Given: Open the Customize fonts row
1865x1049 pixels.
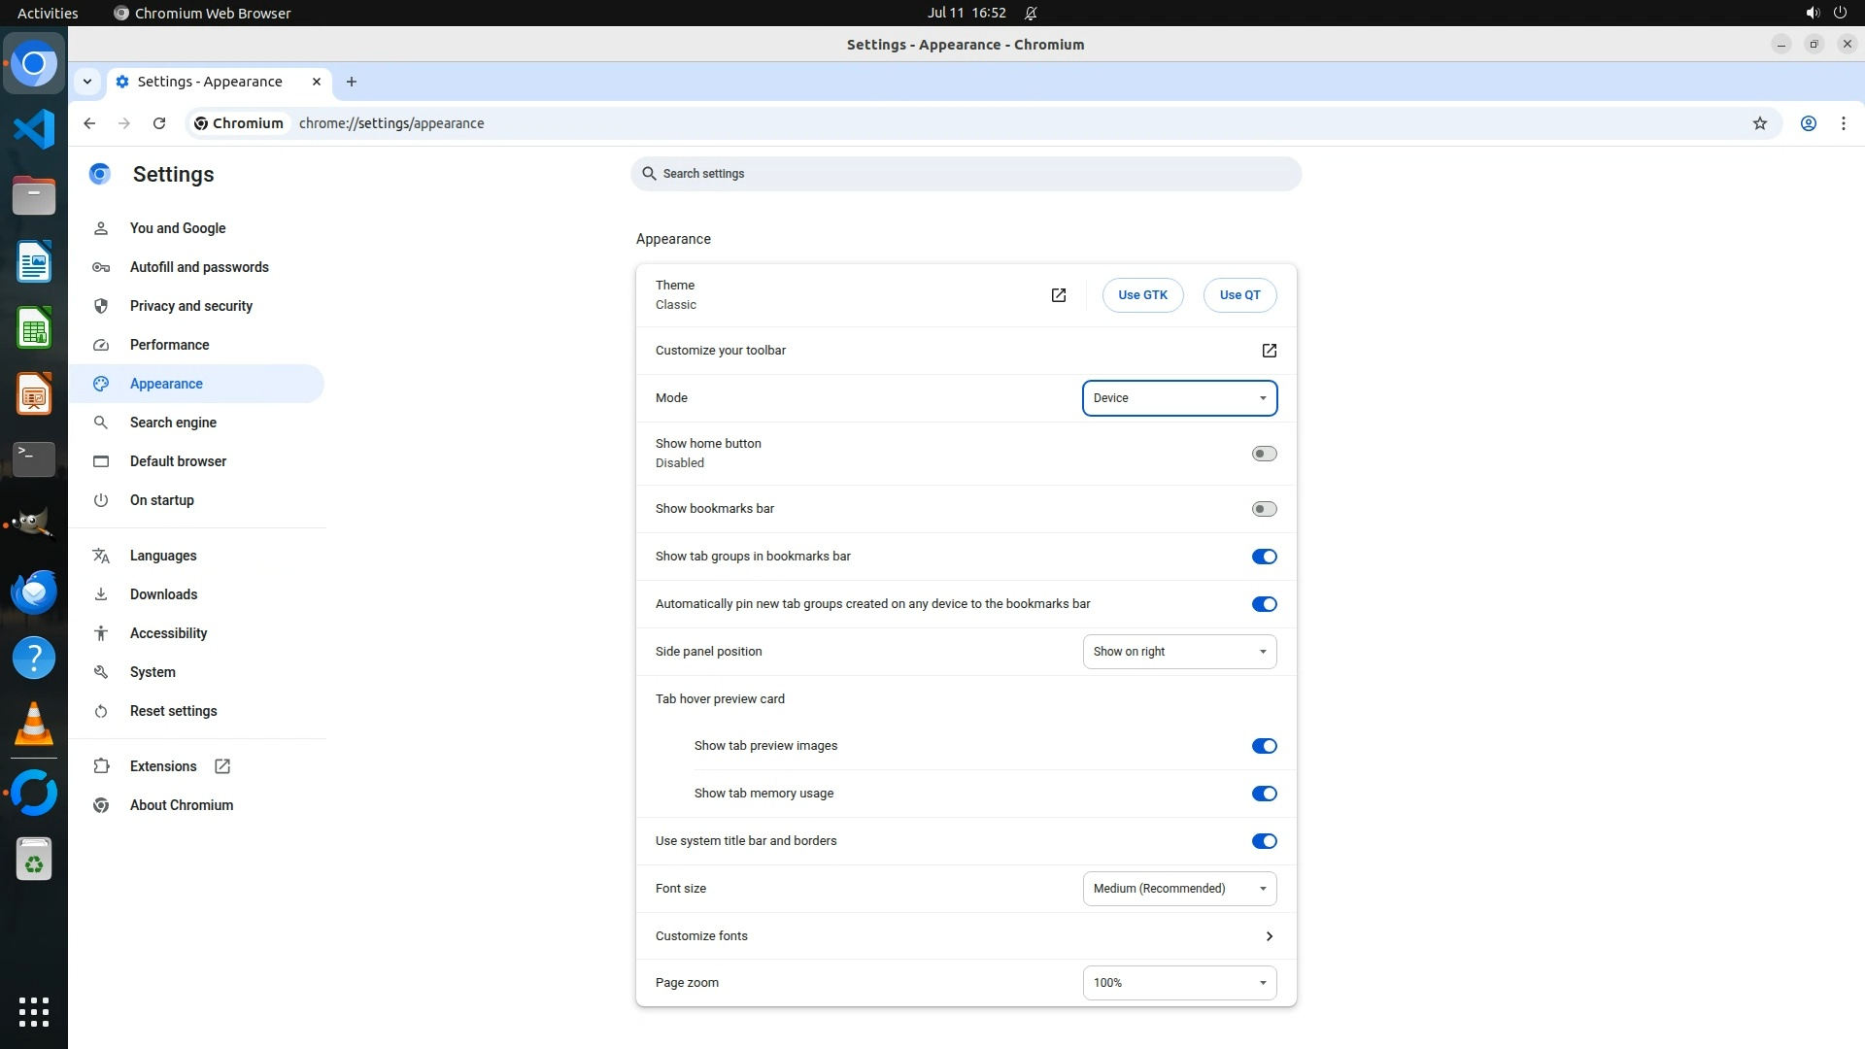Looking at the screenshot, I should coord(966,936).
